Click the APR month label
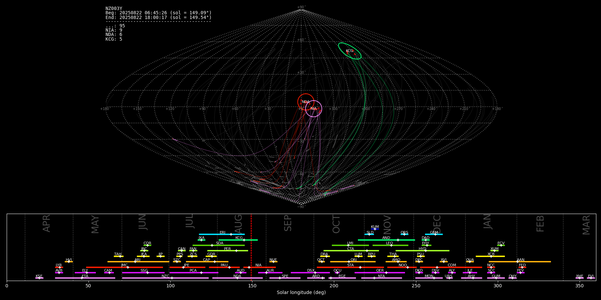The width and height of the screenshot is (601, 300). [x=47, y=223]
